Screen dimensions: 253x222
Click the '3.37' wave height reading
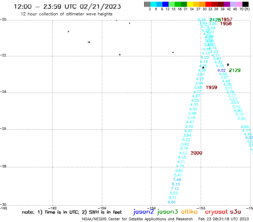pyautogui.click(x=233, y=99)
